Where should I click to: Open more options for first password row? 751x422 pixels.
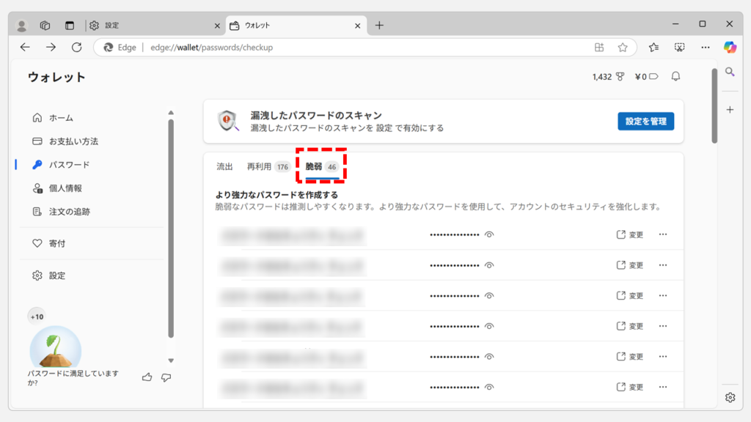point(663,234)
